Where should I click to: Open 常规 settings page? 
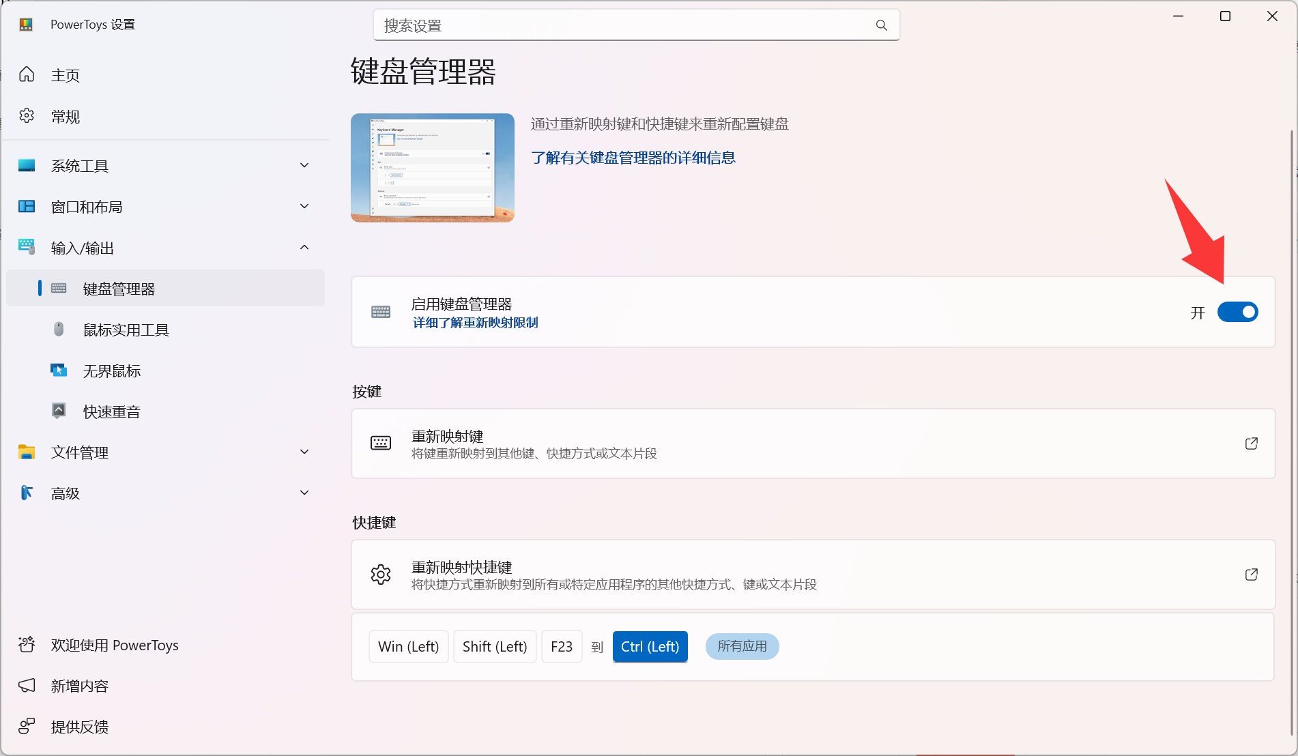(165, 117)
